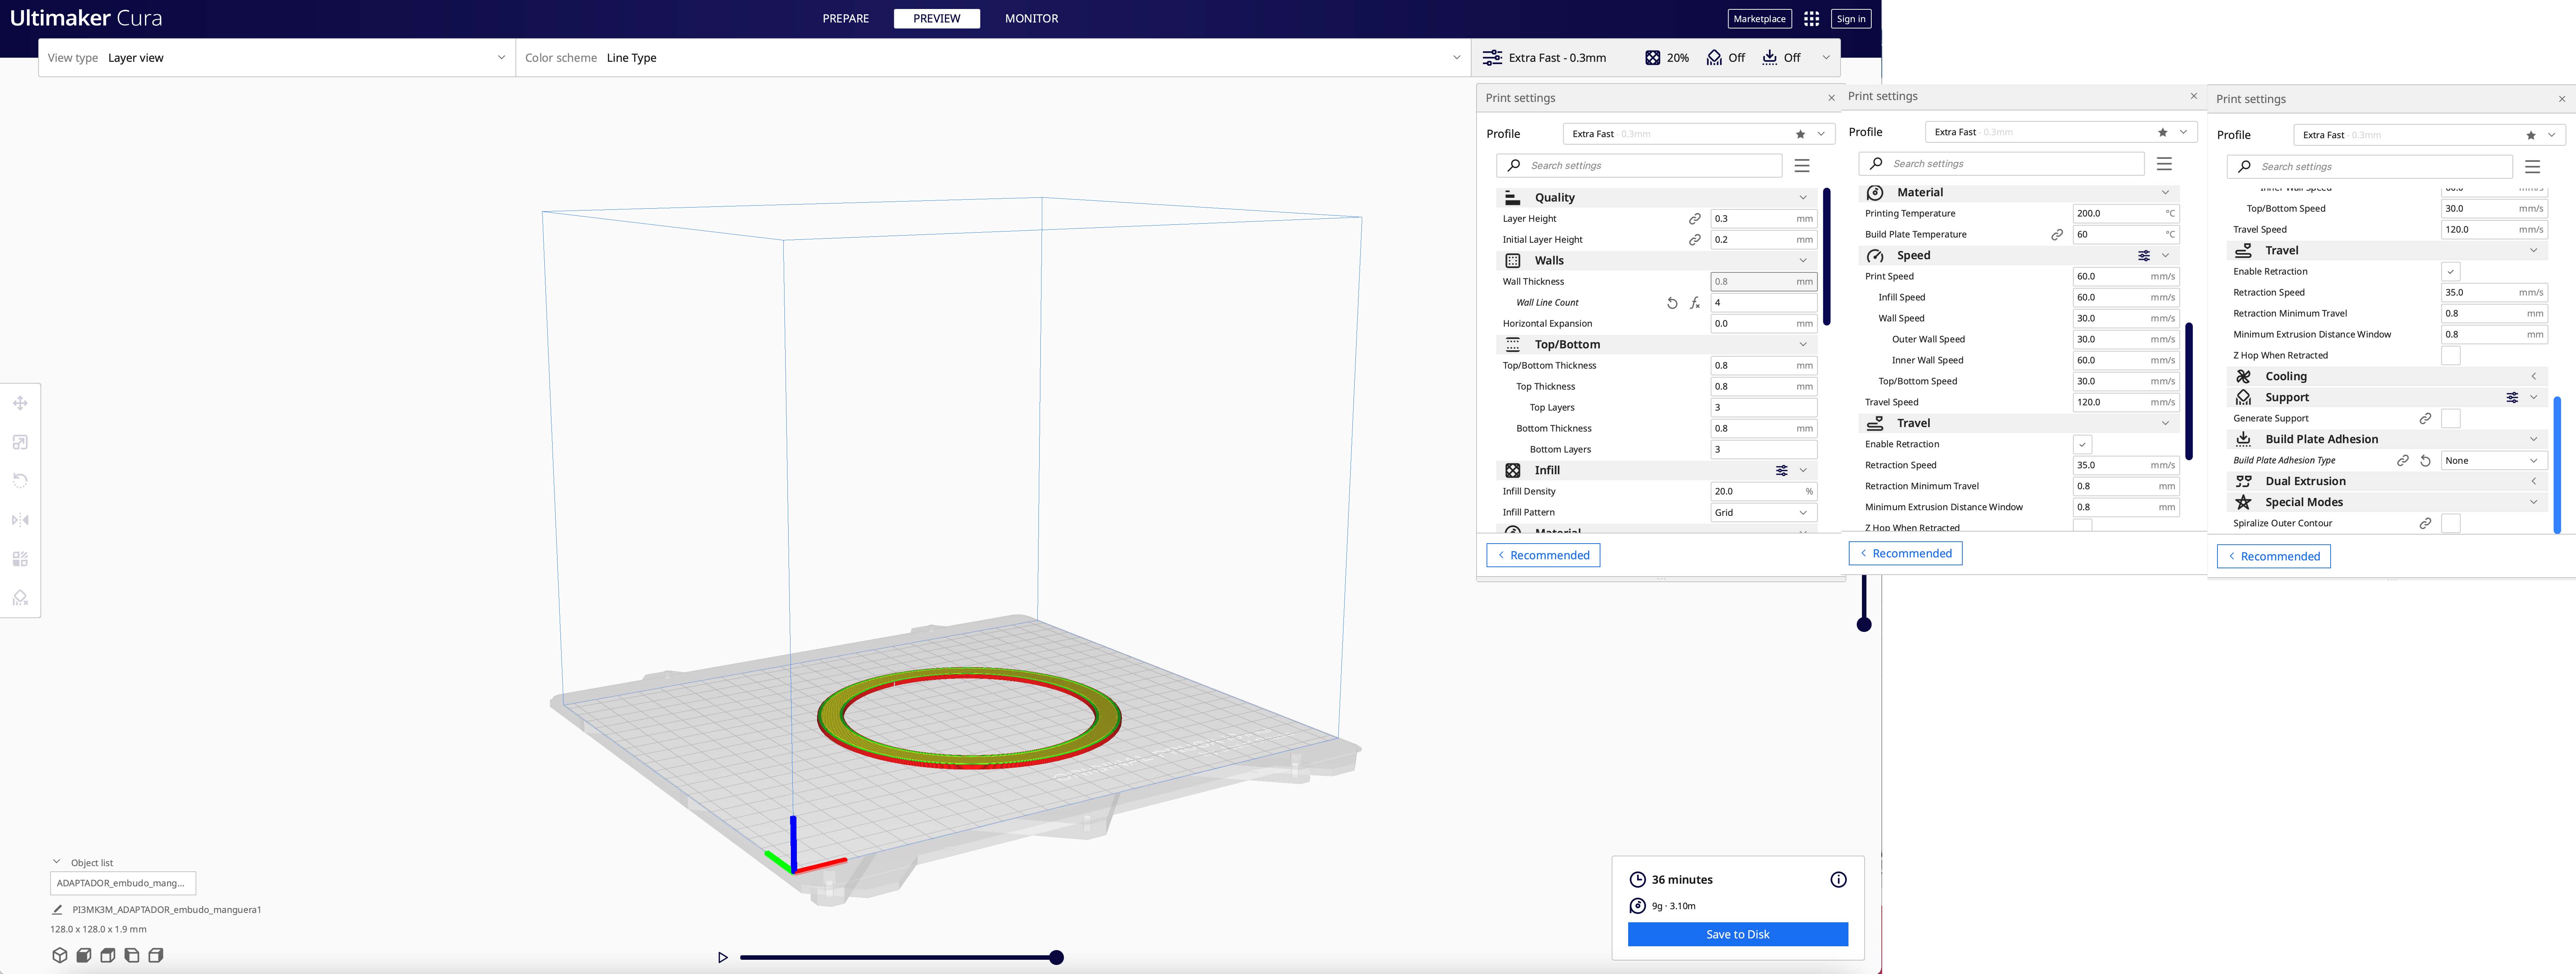This screenshot has width=2576, height=974.
Task: Select the Rotate tool in left toolbar
Action: tap(20, 481)
